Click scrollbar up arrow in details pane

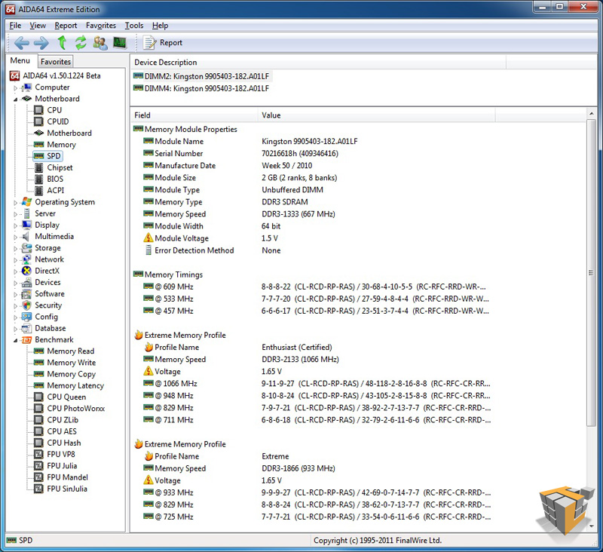tap(592, 113)
